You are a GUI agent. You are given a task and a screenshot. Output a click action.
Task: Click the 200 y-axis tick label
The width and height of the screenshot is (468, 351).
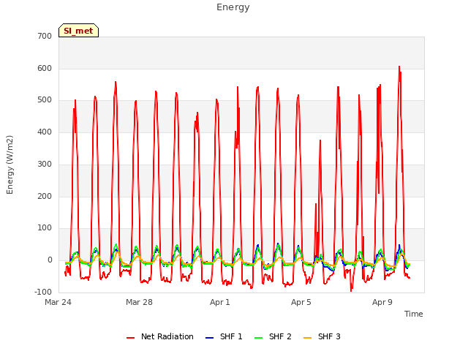[45, 196]
